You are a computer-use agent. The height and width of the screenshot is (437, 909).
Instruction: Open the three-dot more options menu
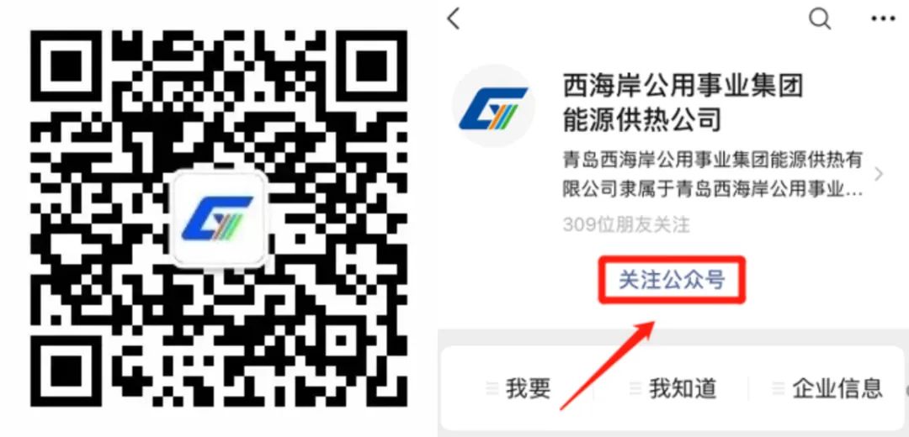click(883, 19)
